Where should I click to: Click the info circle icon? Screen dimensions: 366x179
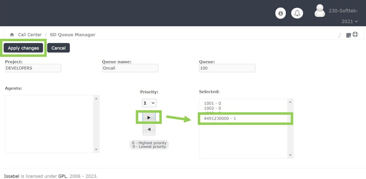[281, 13]
